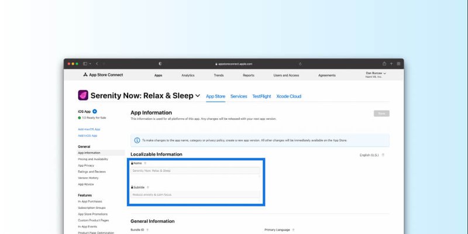Open the Agreements menu item
Viewport: 468px width, 234px height.
[x=327, y=75]
